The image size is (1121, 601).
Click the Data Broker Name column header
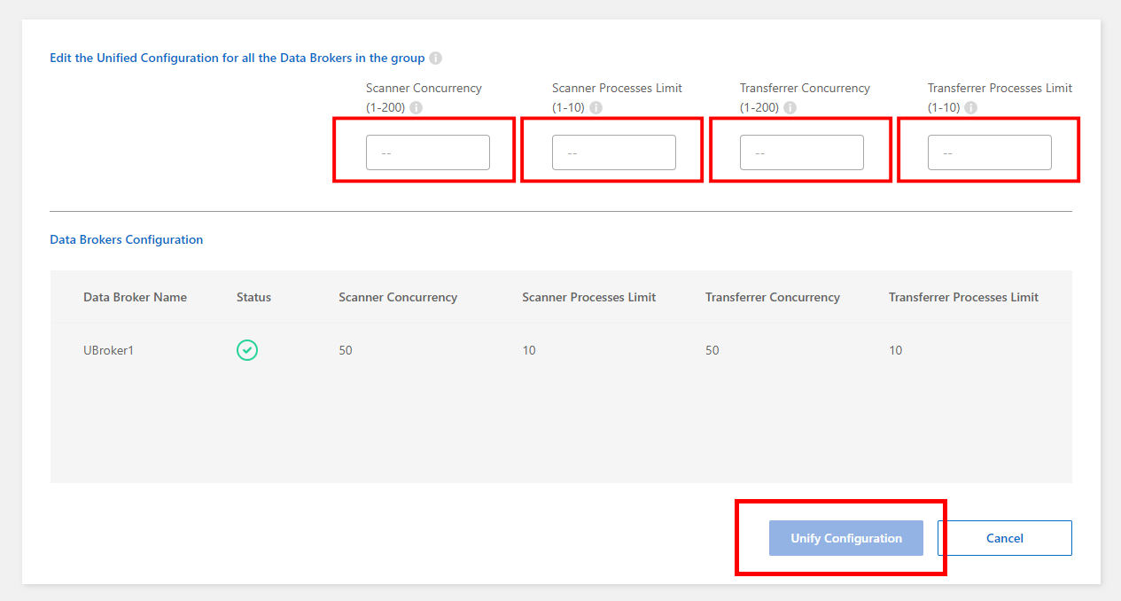click(135, 297)
